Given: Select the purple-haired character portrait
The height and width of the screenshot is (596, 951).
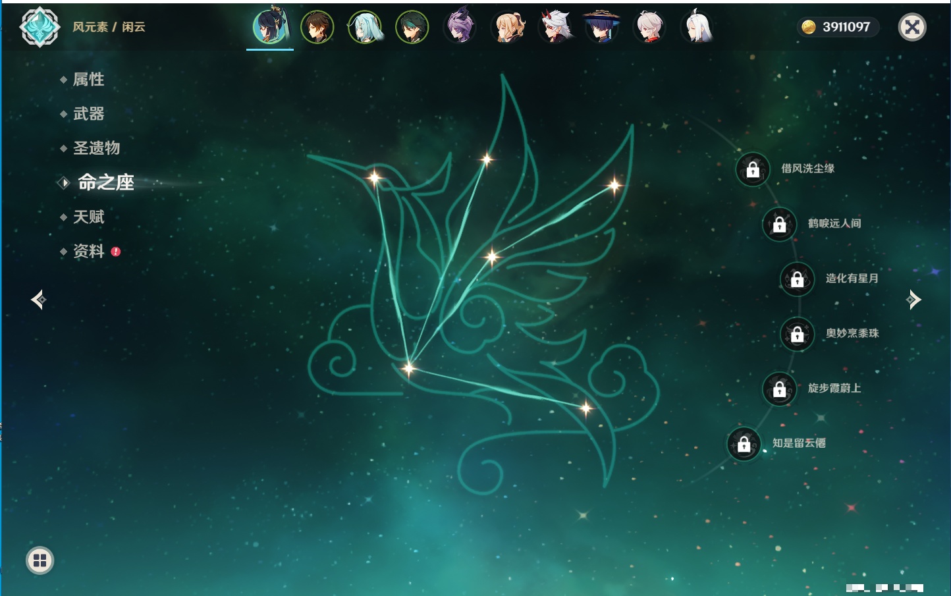Looking at the screenshot, I should [x=460, y=27].
